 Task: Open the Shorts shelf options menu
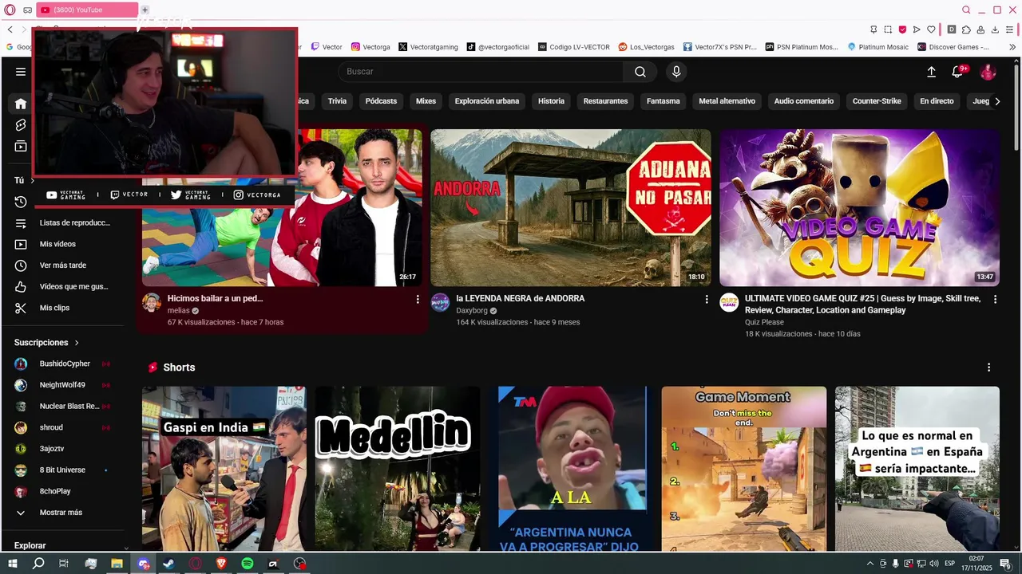pyautogui.click(x=988, y=368)
